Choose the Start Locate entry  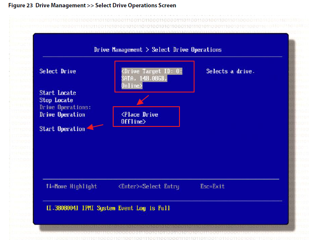pos(58,93)
